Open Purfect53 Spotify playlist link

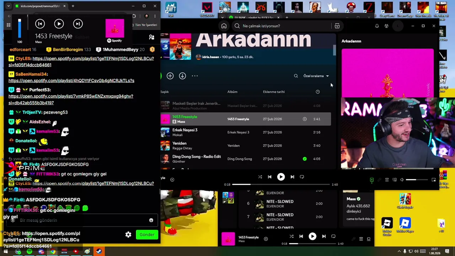pos(71,100)
